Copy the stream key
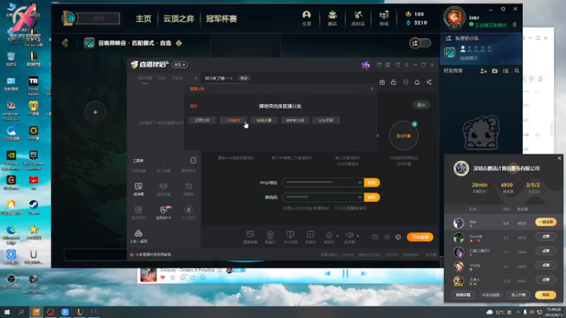The height and width of the screenshot is (318, 566). (x=372, y=197)
